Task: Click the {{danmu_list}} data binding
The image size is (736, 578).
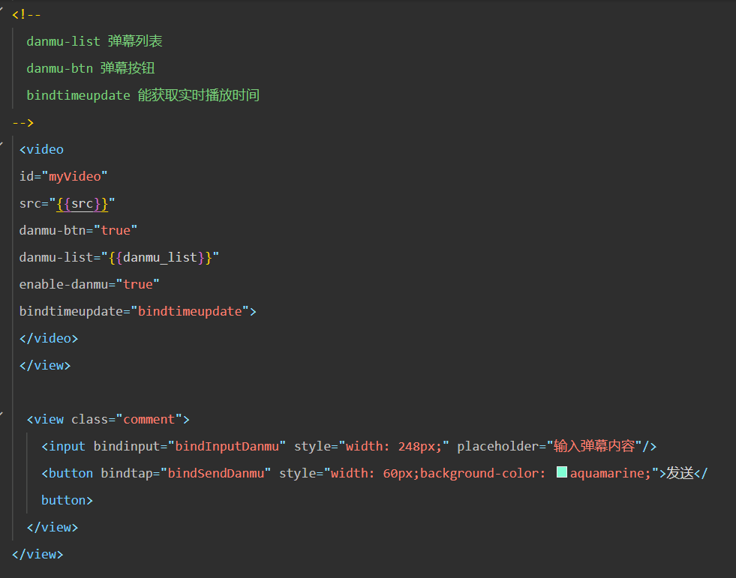Action: point(160,258)
